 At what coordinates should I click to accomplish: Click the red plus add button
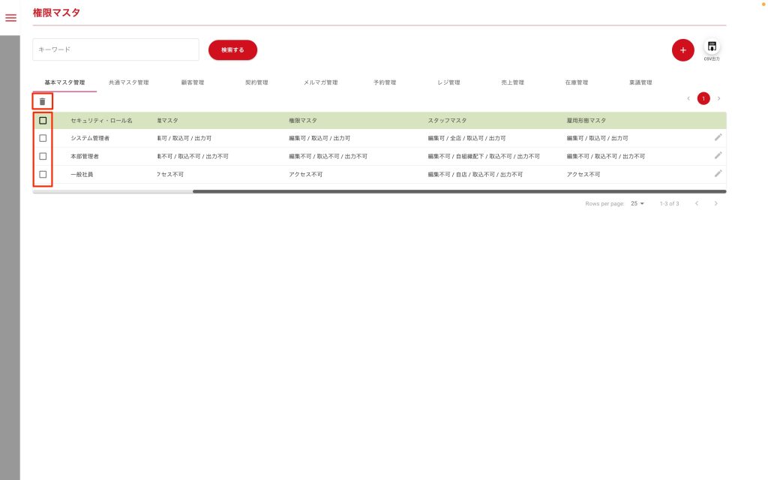point(682,50)
